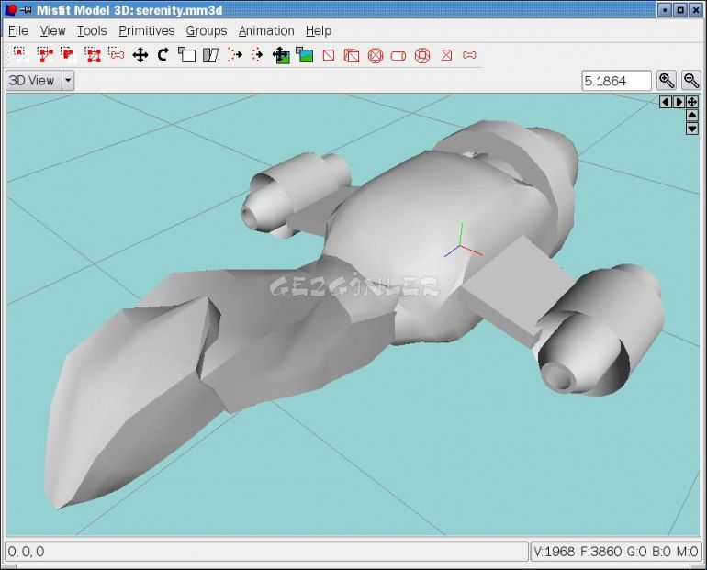This screenshot has height=570, width=707.
Task: Open the 3D View dropdown arrow
Action: tap(68, 81)
